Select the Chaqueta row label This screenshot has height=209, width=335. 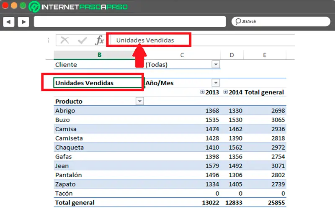coord(70,147)
